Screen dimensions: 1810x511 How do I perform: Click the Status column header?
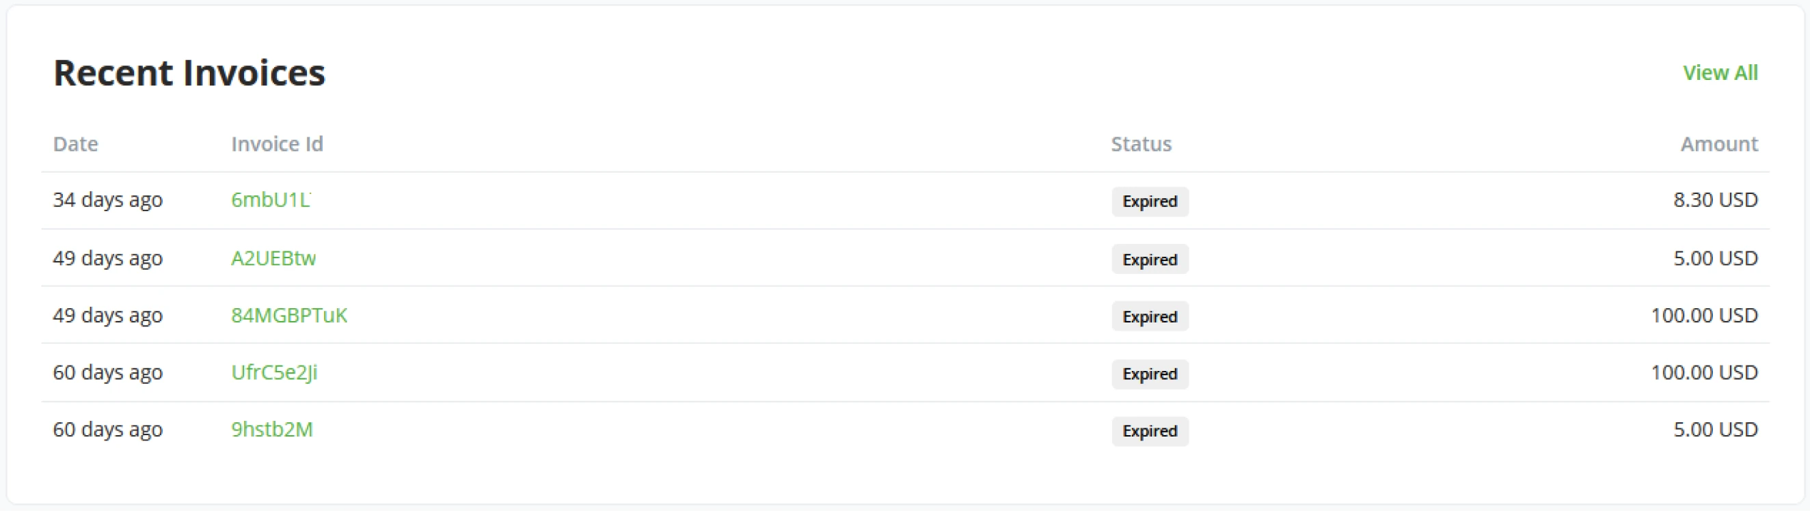point(1141,144)
